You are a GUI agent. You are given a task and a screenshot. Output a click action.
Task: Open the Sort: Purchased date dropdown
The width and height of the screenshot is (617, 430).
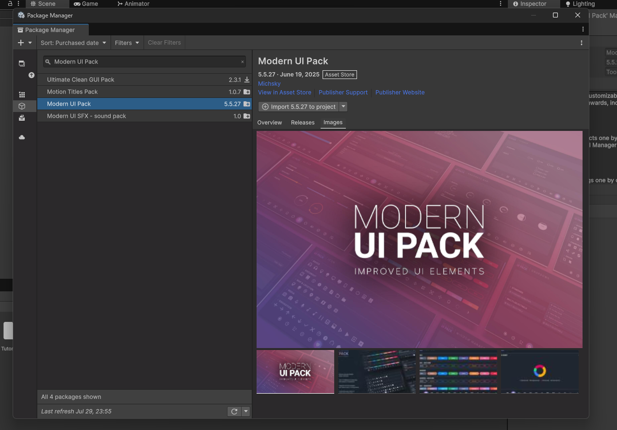click(73, 43)
